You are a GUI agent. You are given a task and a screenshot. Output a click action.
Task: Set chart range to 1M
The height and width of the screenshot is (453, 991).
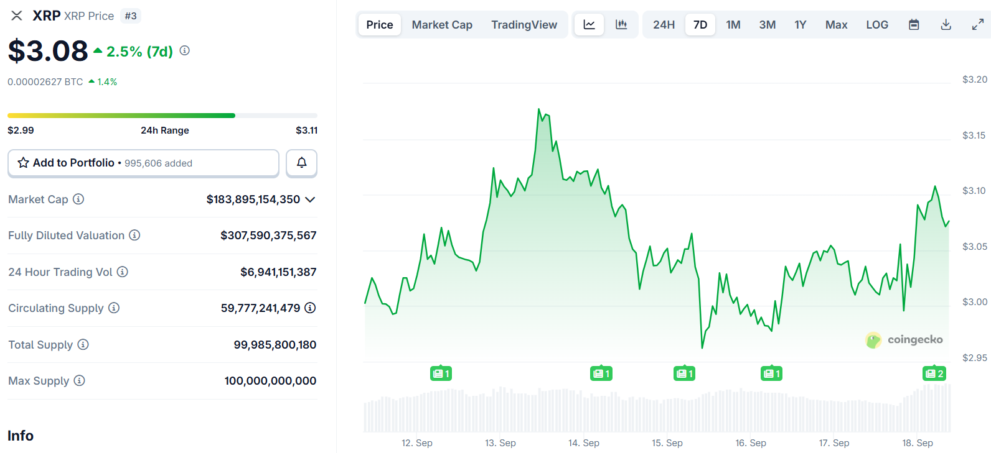pyautogui.click(x=733, y=25)
